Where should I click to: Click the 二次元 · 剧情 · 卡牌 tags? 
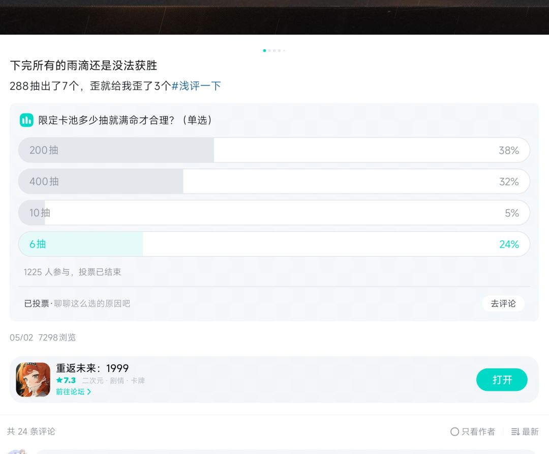pos(113,381)
